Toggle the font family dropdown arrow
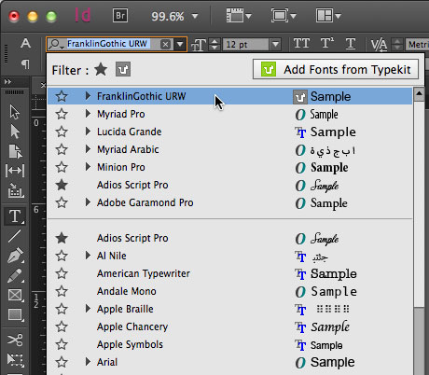This screenshot has width=429, height=375. (x=180, y=45)
